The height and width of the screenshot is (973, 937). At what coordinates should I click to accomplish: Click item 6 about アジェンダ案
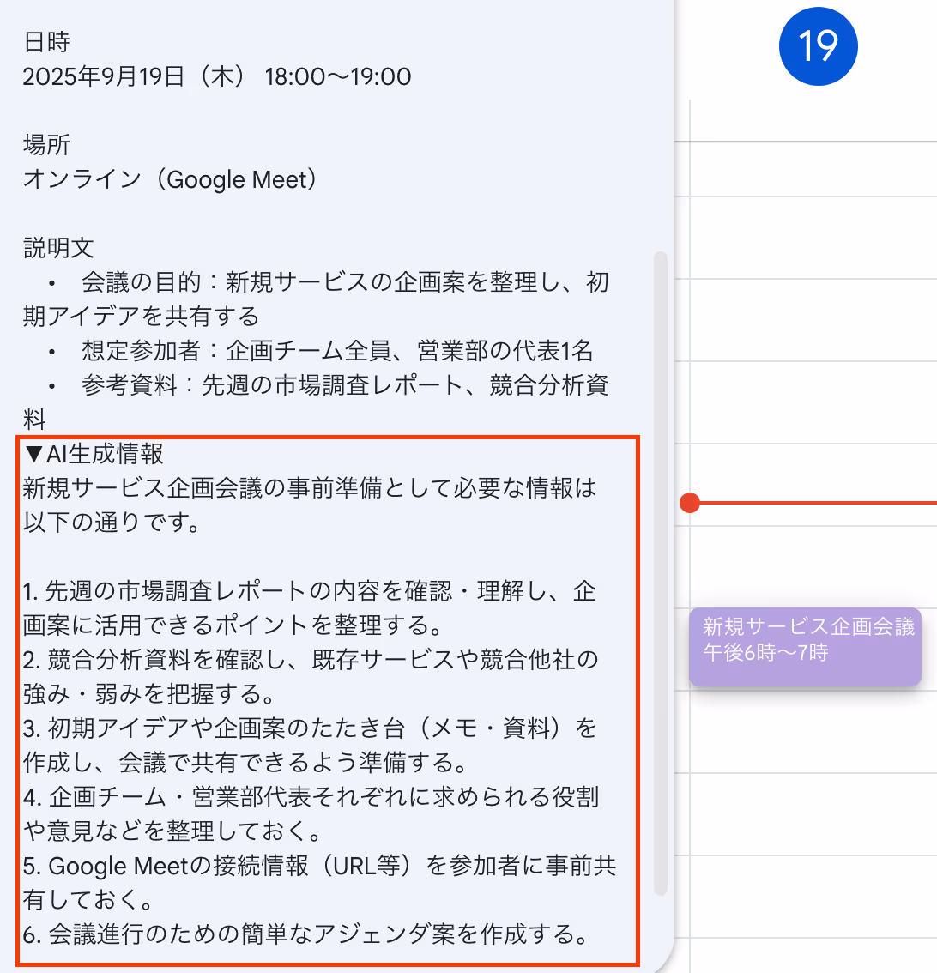pyautogui.click(x=305, y=934)
